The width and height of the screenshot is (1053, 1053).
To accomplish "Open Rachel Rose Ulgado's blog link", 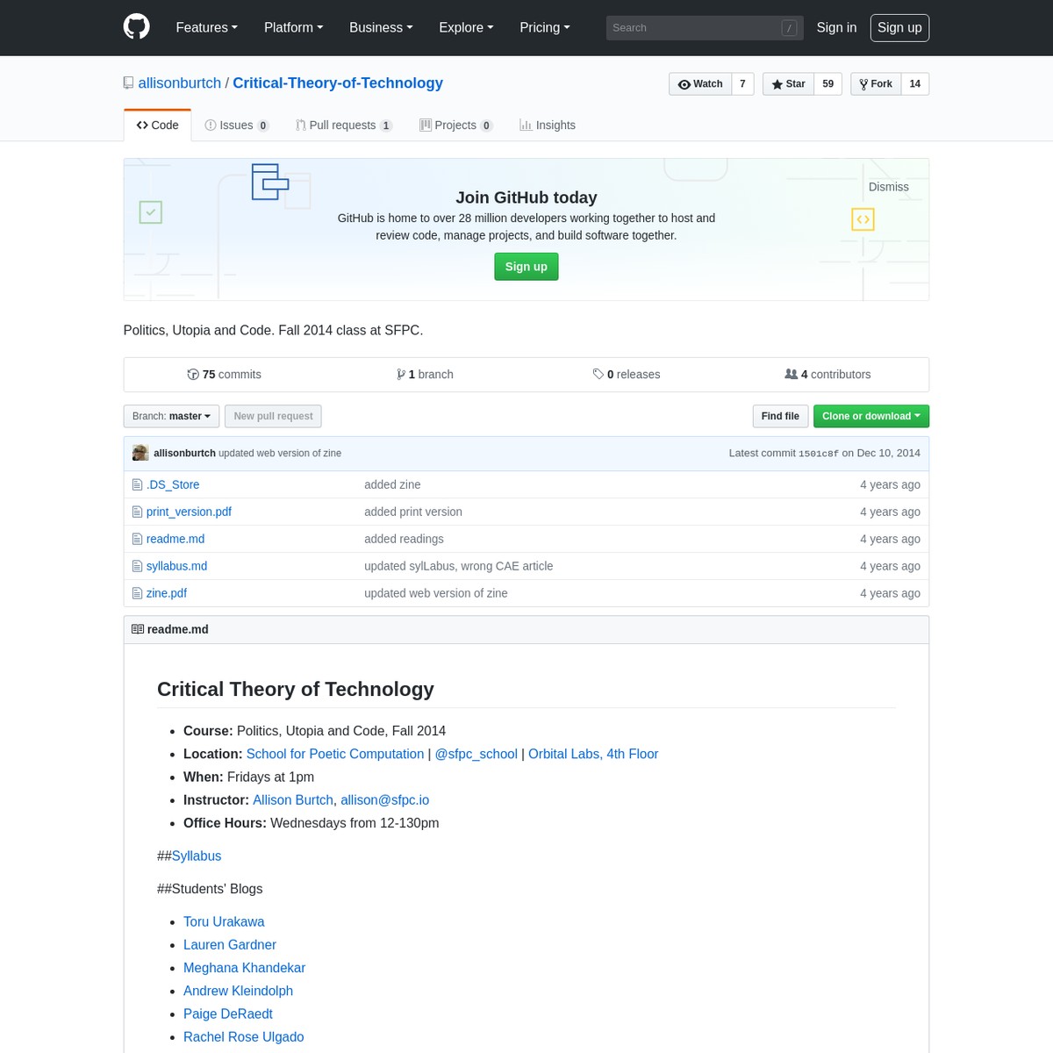I will (x=244, y=1037).
